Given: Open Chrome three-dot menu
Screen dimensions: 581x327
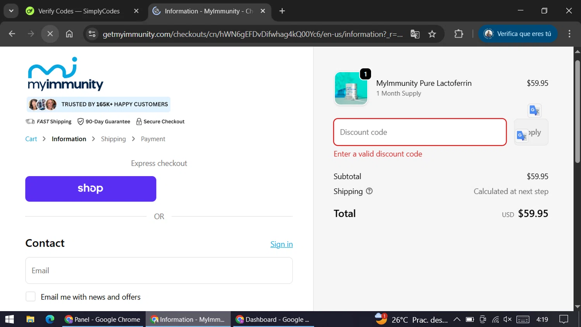Looking at the screenshot, I should [569, 34].
